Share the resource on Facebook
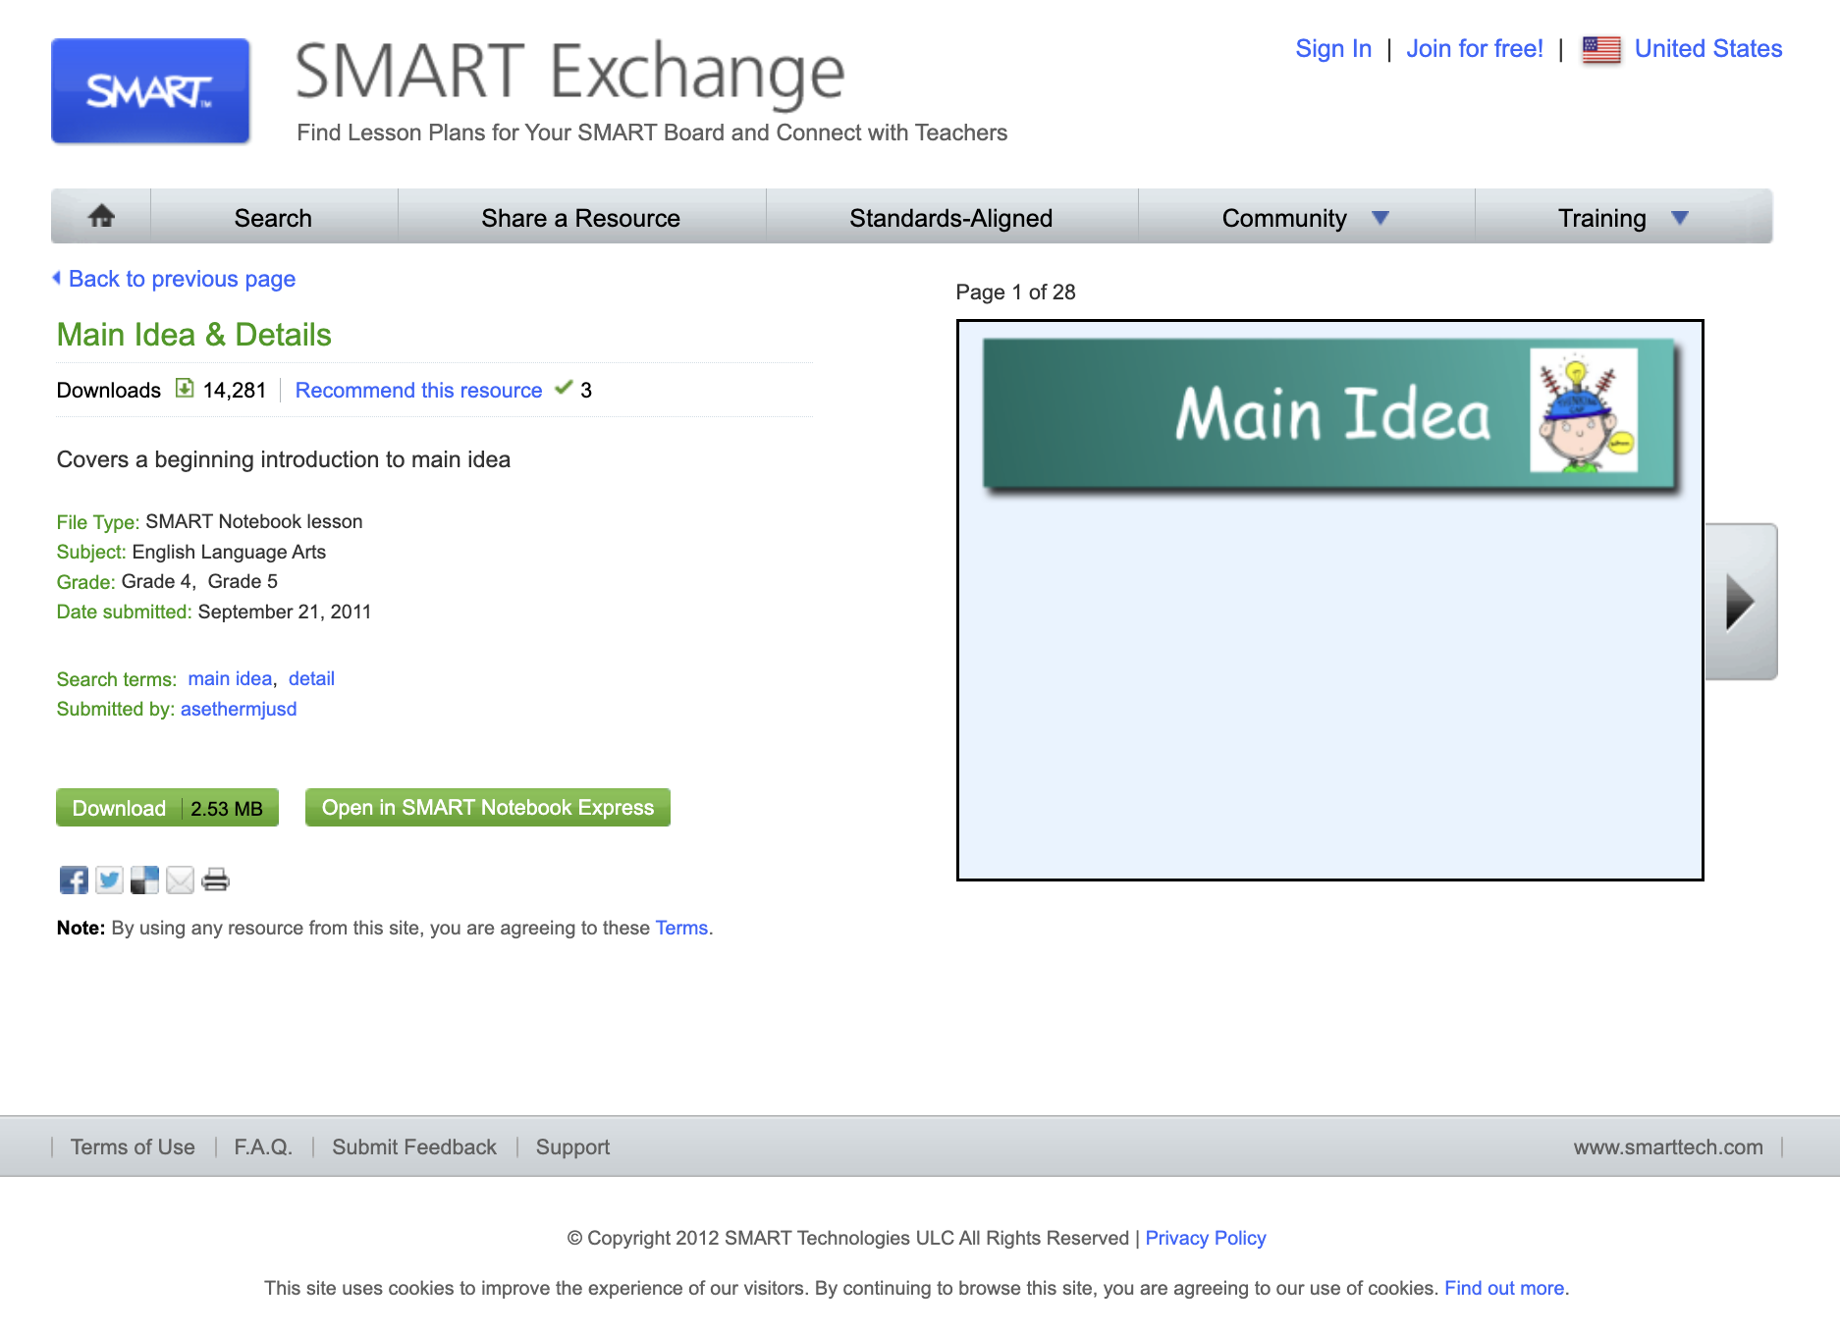The height and width of the screenshot is (1333, 1840). pyautogui.click(x=72, y=880)
